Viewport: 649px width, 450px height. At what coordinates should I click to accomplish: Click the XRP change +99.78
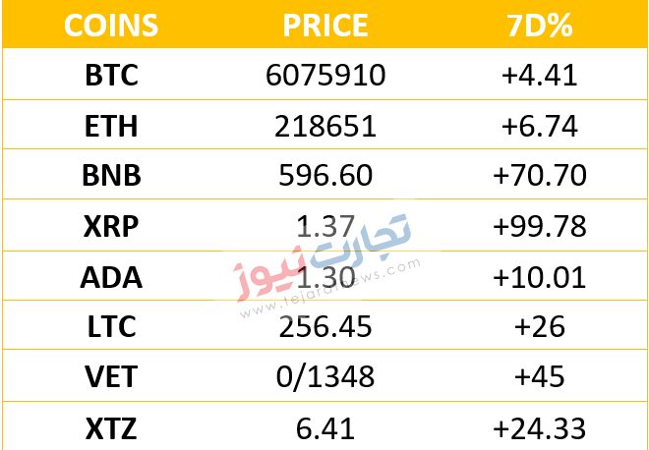coord(540,227)
